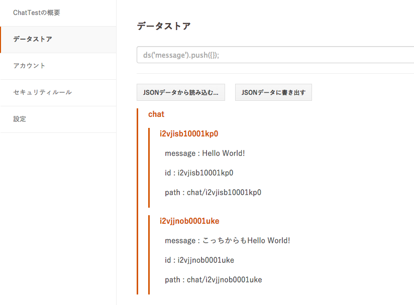Click the 'path : chat/i2vjisb10001kp0' entry
This screenshot has height=305, width=414.
pos(213,192)
